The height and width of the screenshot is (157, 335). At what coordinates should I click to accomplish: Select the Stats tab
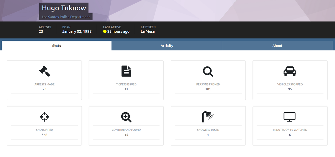[57, 46]
